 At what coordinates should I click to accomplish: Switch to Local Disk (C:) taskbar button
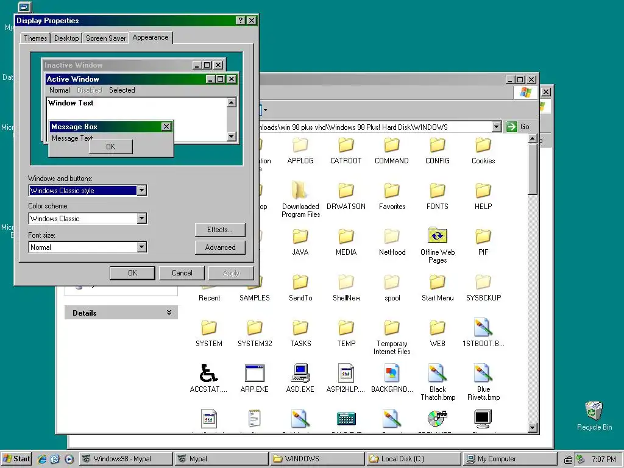(x=413, y=459)
